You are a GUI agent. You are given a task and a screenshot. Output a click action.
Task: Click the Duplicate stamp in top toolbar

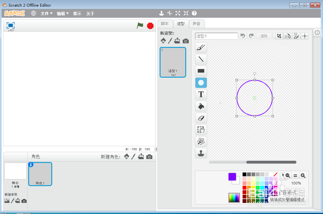point(161,13)
